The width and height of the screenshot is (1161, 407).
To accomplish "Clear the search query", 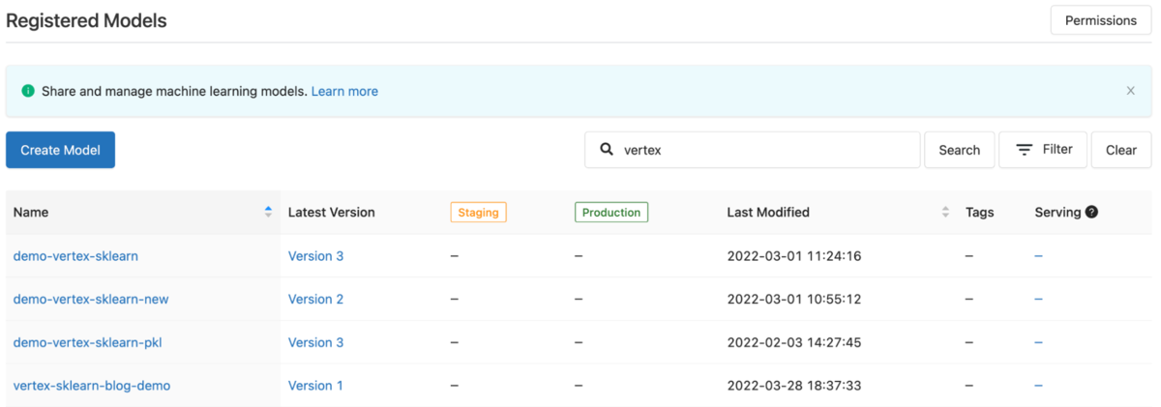I will click(1120, 150).
